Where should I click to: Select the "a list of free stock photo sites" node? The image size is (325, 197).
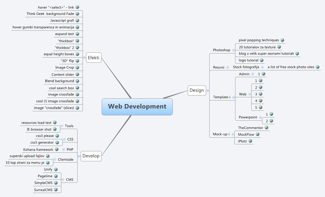pos(291,67)
